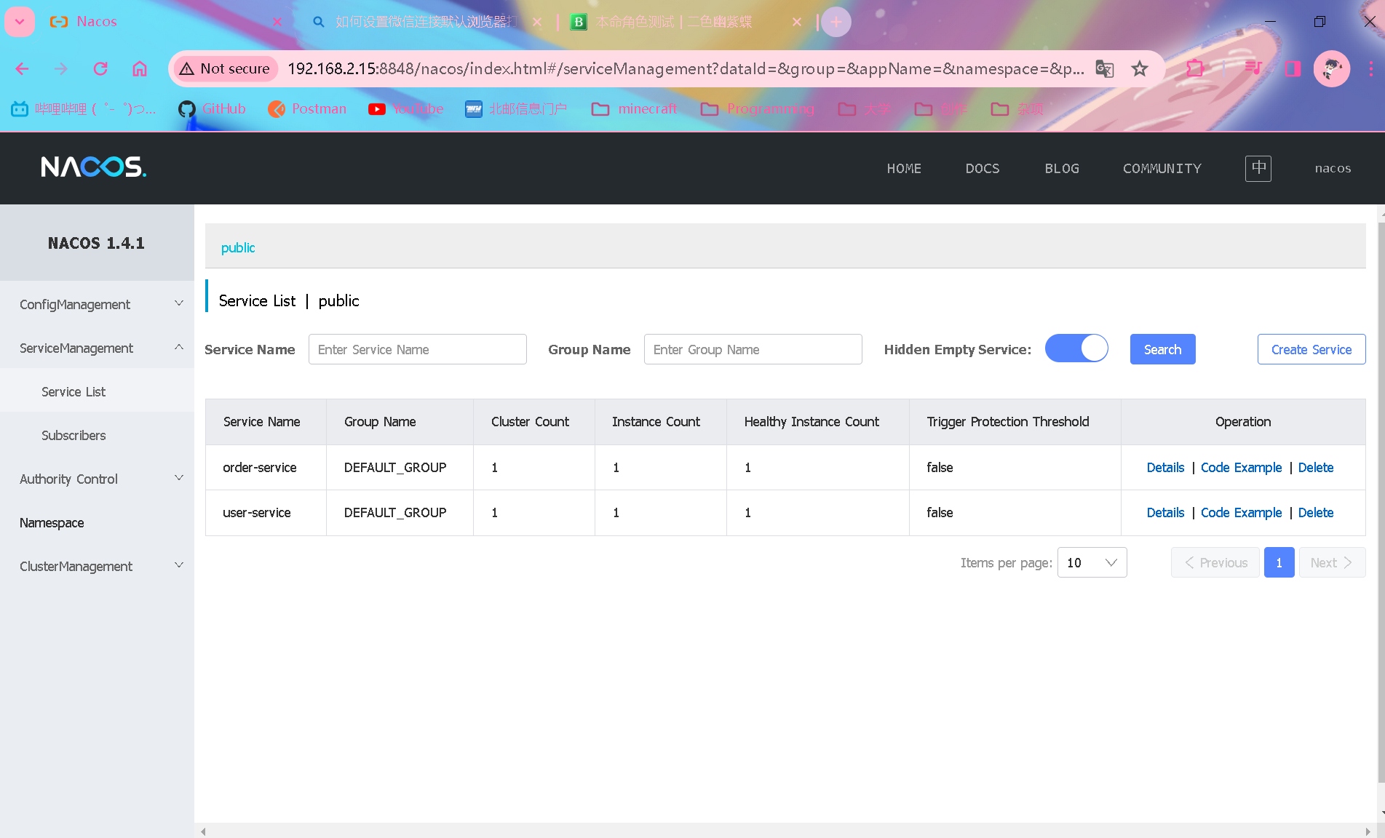Select Service List in the sidebar
The image size is (1385, 838).
click(x=98, y=391)
